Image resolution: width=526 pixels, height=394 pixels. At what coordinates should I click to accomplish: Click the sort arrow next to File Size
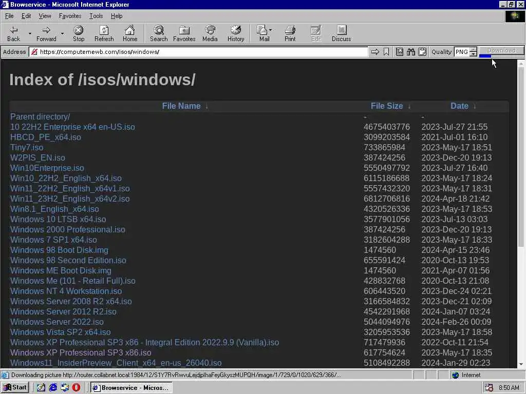click(x=409, y=106)
